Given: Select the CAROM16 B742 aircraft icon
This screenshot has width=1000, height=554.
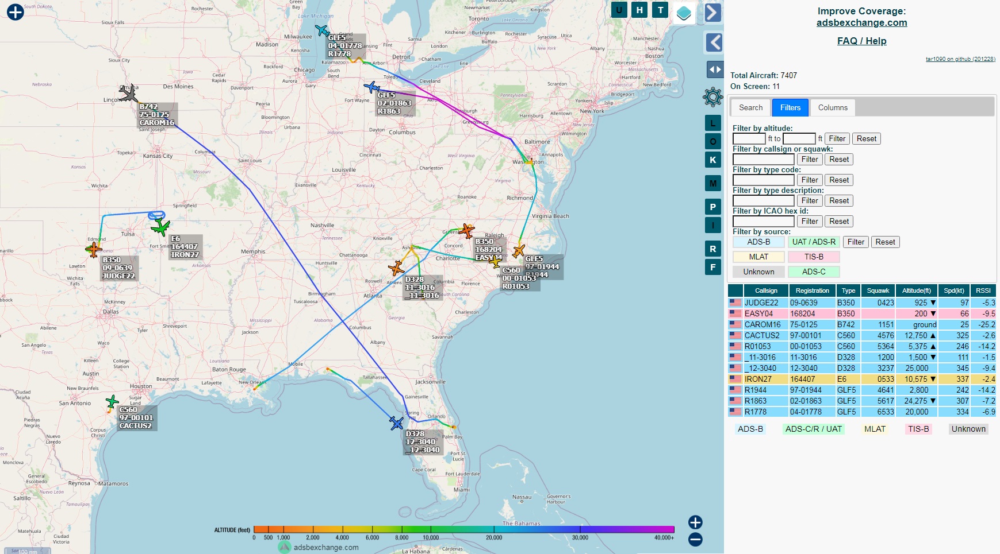Looking at the screenshot, I should tap(129, 93).
